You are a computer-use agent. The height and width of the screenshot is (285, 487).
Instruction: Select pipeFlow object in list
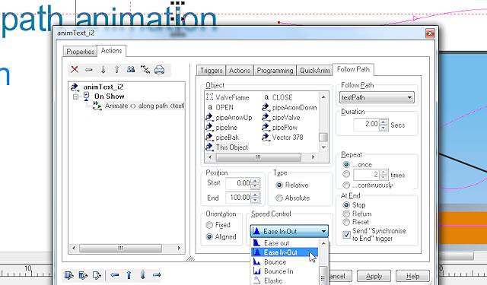tap(279, 128)
